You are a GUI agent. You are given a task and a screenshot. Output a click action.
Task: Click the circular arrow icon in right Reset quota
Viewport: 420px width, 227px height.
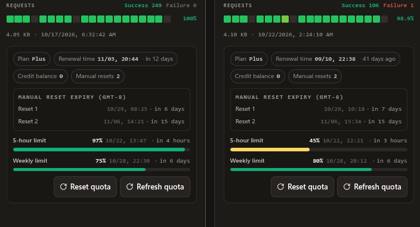pos(281,186)
